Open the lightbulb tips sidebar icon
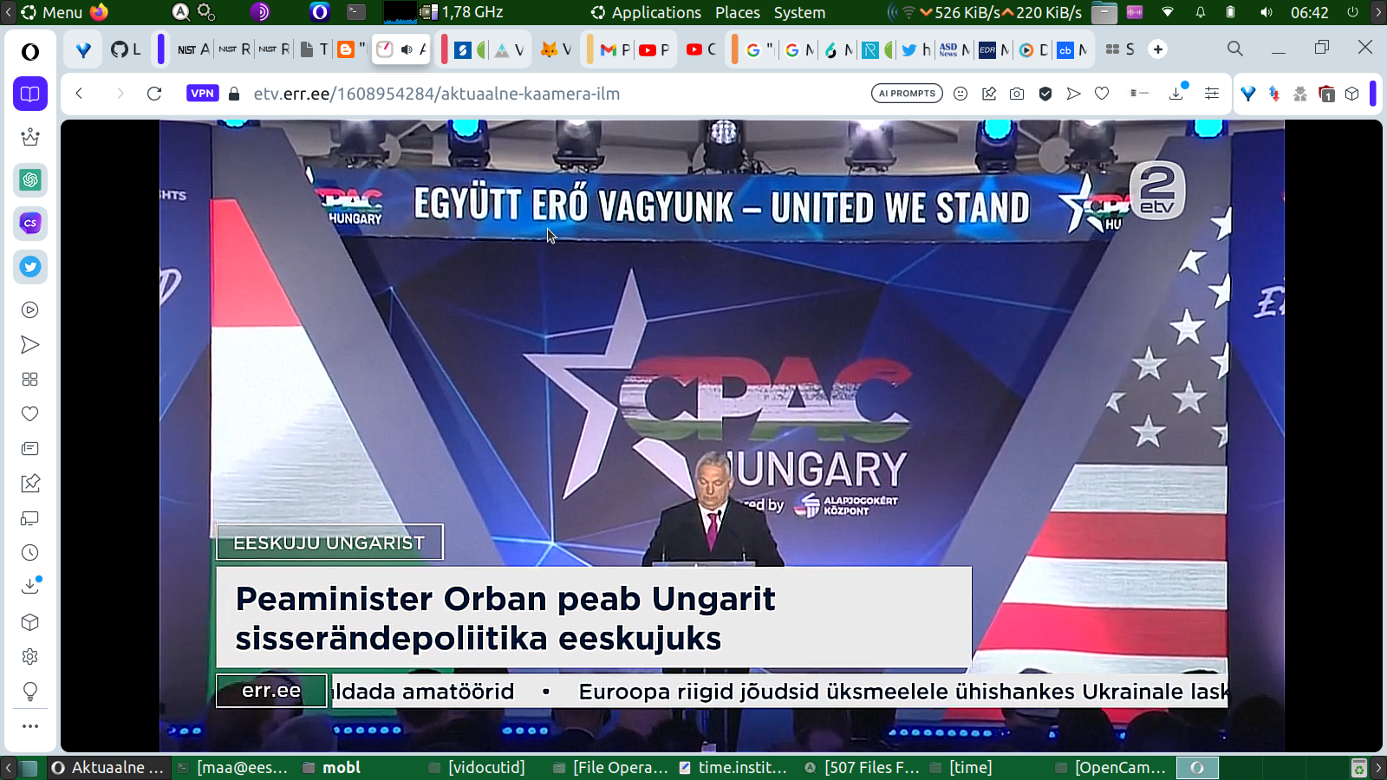1387x780 pixels. [30, 692]
